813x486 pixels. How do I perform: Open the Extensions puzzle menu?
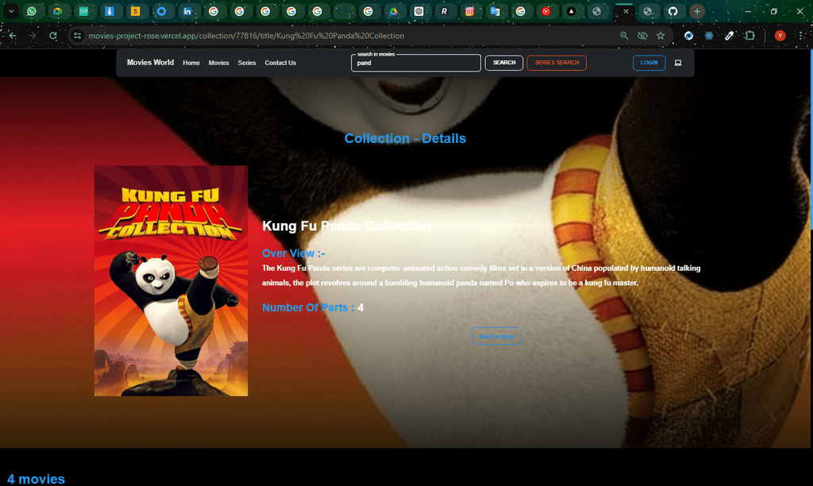tap(749, 36)
